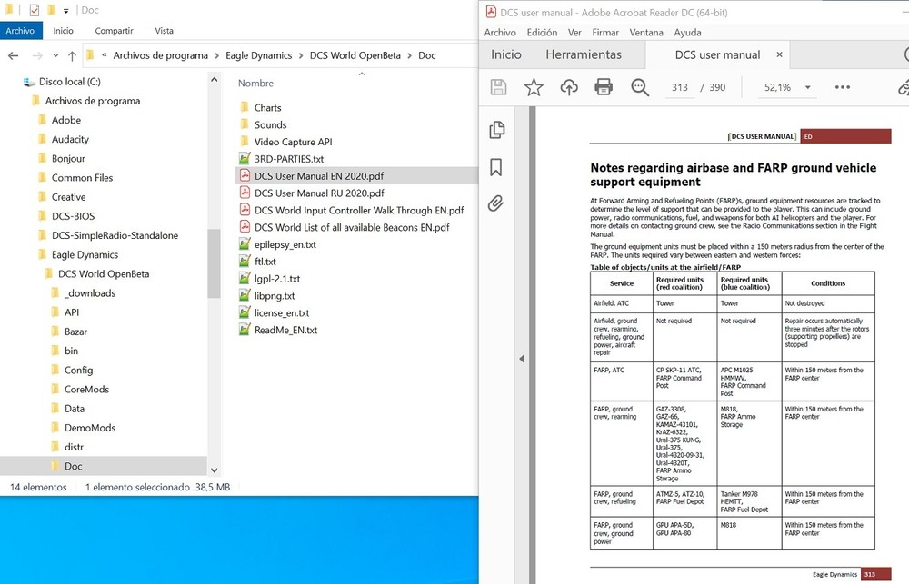Click DCS World OpenBeta in address breadcrumb

click(355, 55)
